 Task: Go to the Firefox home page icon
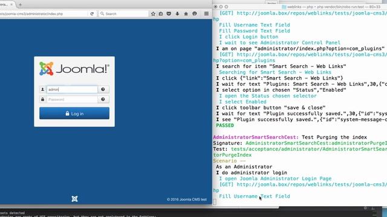pos(186,14)
